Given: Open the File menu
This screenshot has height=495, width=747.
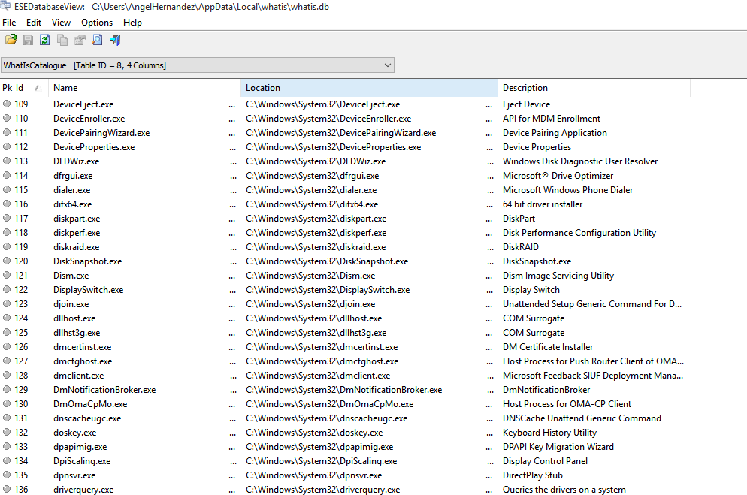Looking at the screenshot, I should coord(9,23).
